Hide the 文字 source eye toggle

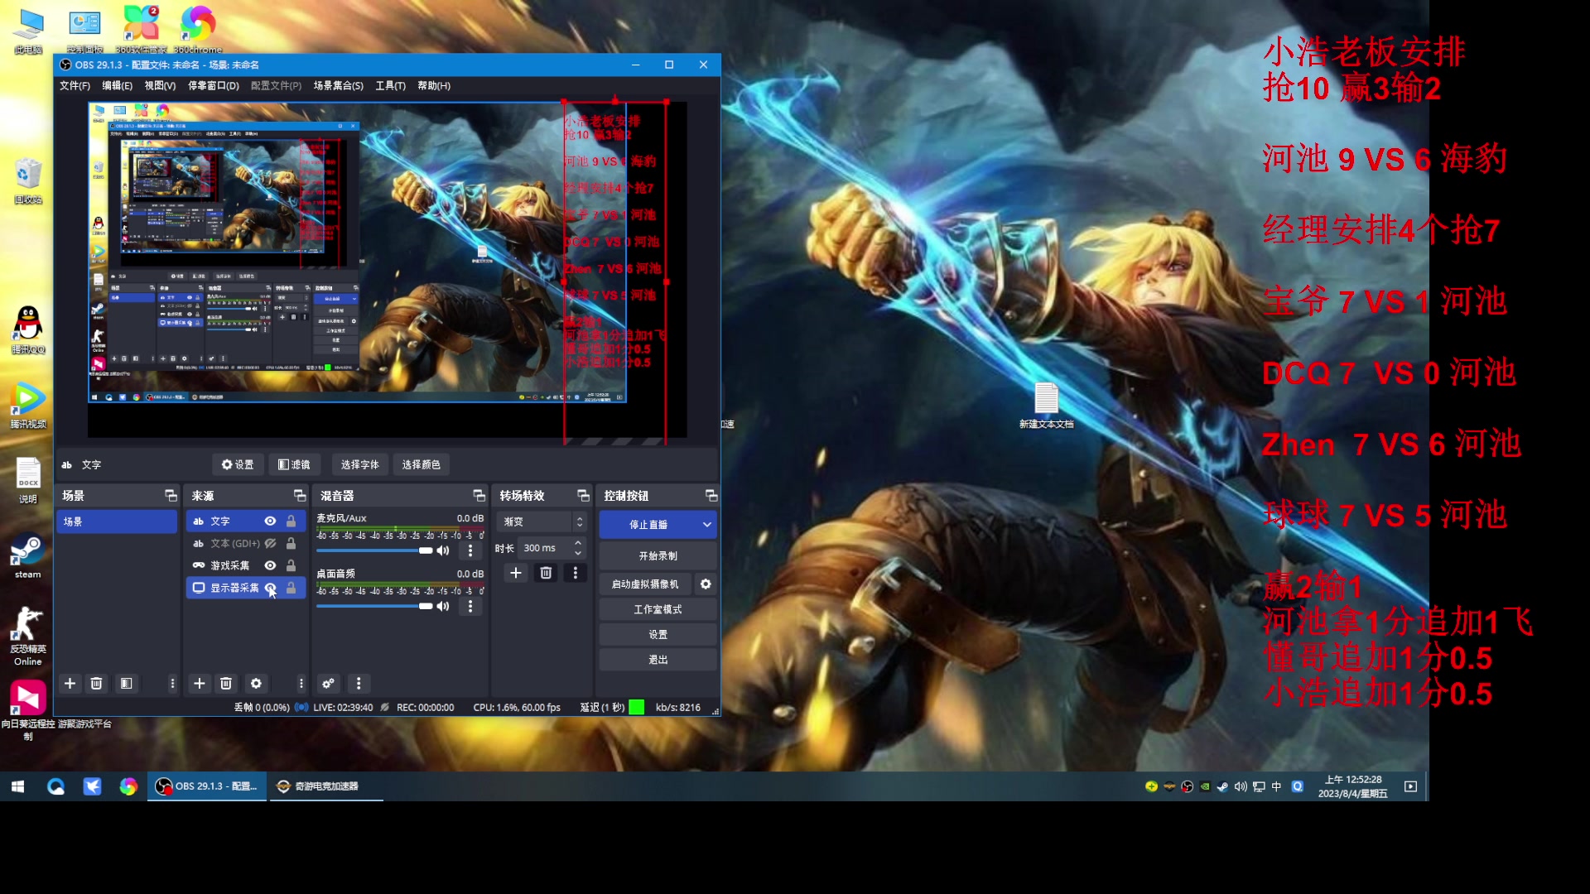pyautogui.click(x=270, y=521)
